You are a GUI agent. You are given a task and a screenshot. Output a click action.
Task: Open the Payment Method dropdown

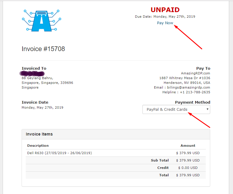pos(176,110)
